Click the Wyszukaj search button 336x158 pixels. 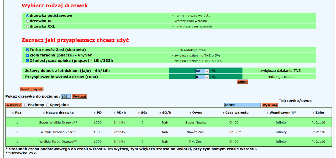tap(270, 105)
